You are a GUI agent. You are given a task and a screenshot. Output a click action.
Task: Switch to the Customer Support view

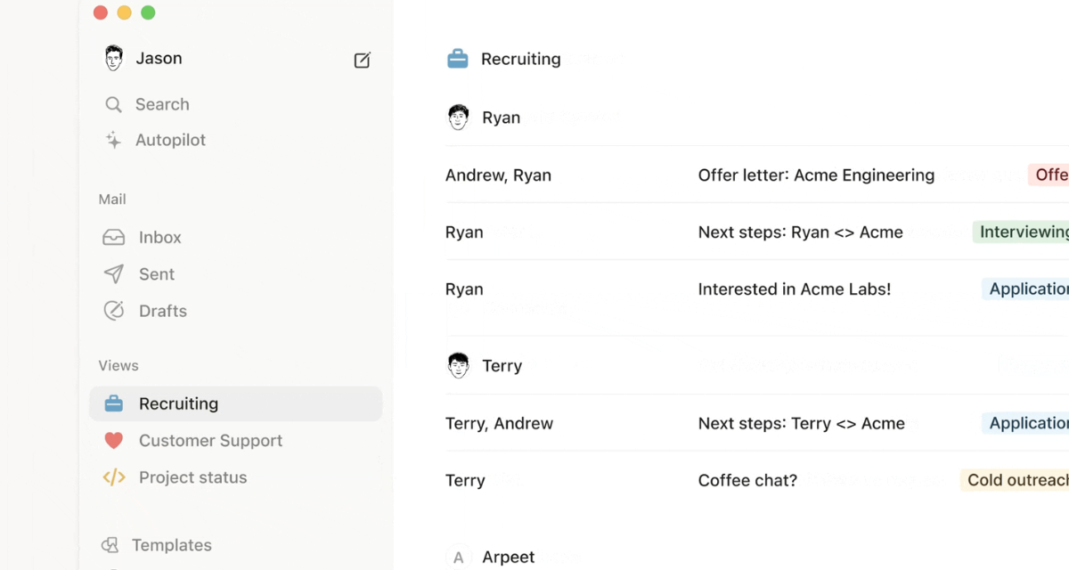[210, 440]
